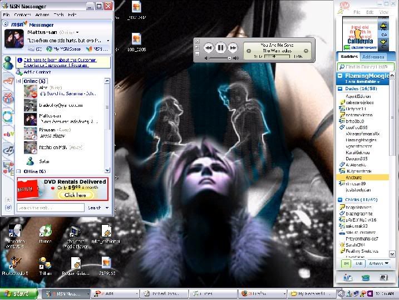Open the MSN Messenger File menu

click(6, 15)
